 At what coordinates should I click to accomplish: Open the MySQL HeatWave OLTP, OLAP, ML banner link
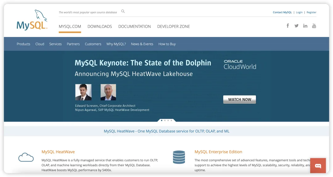(166, 131)
